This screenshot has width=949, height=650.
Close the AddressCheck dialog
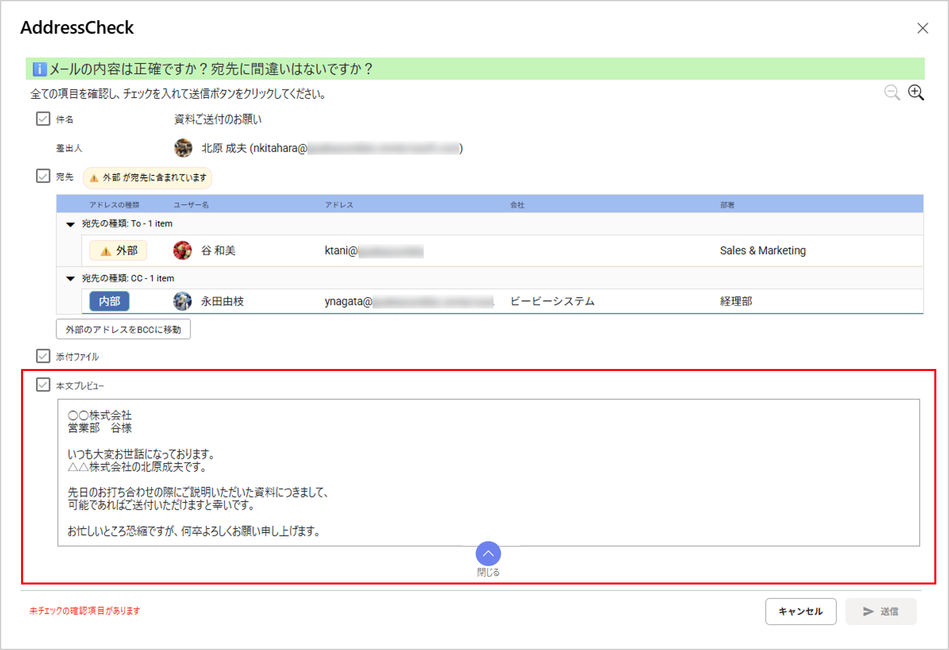(x=923, y=28)
